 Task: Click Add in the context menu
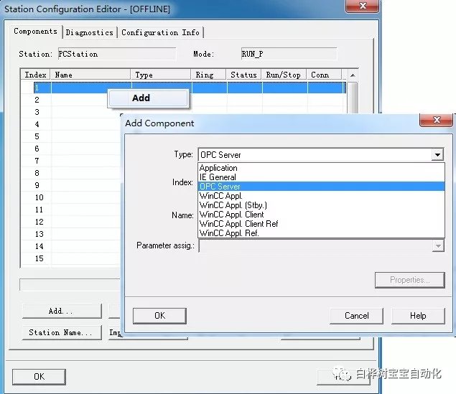(x=141, y=98)
